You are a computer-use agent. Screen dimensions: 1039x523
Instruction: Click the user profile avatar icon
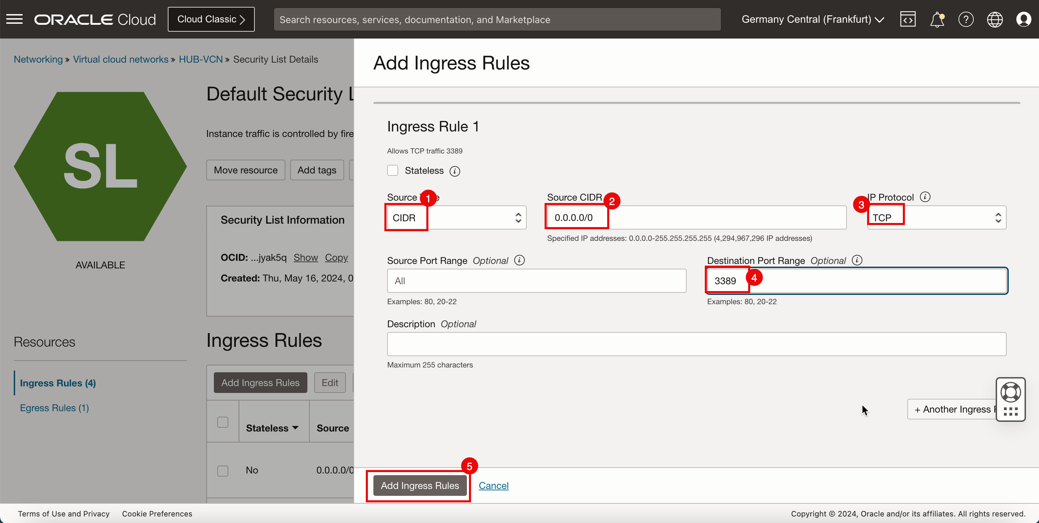(x=1023, y=19)
